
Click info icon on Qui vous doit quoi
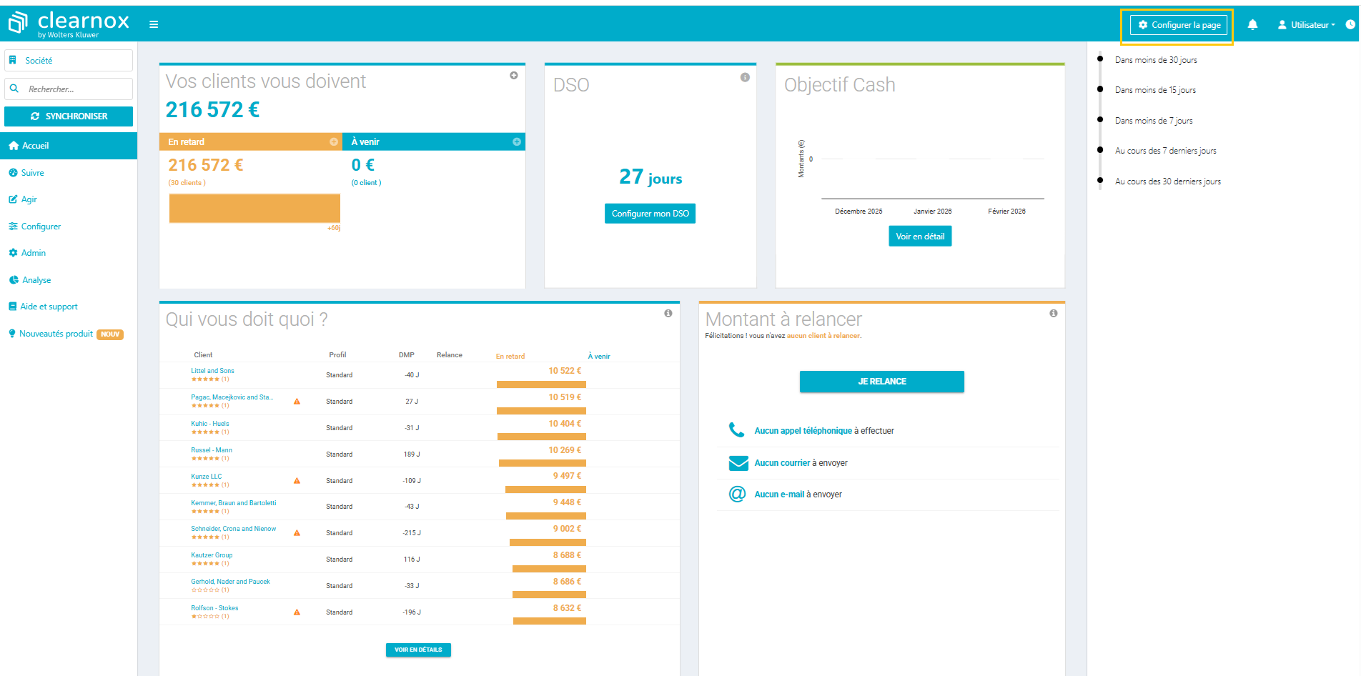point(668,313)
